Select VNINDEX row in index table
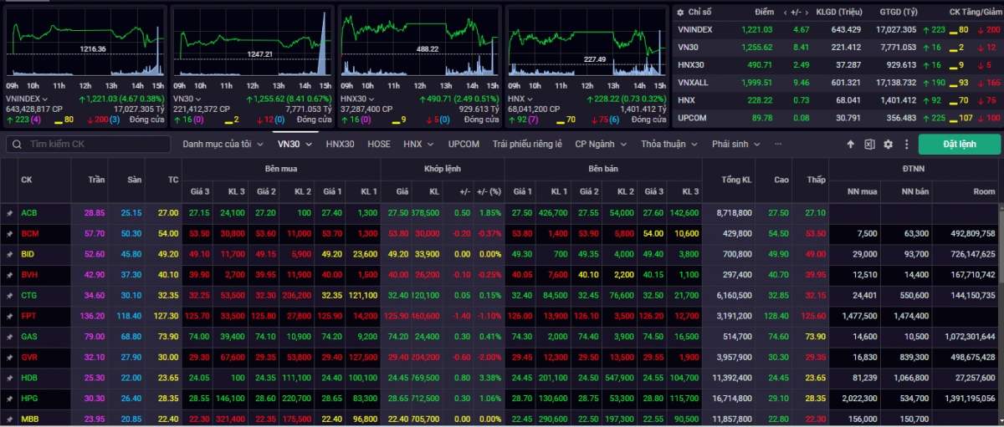 coord(838,29)
